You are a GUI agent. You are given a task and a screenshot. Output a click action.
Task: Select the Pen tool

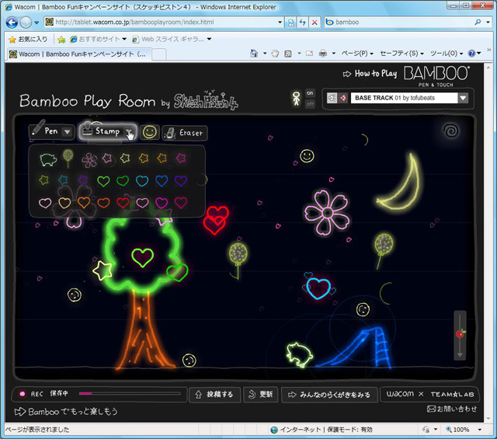click(x=52, y=131)
